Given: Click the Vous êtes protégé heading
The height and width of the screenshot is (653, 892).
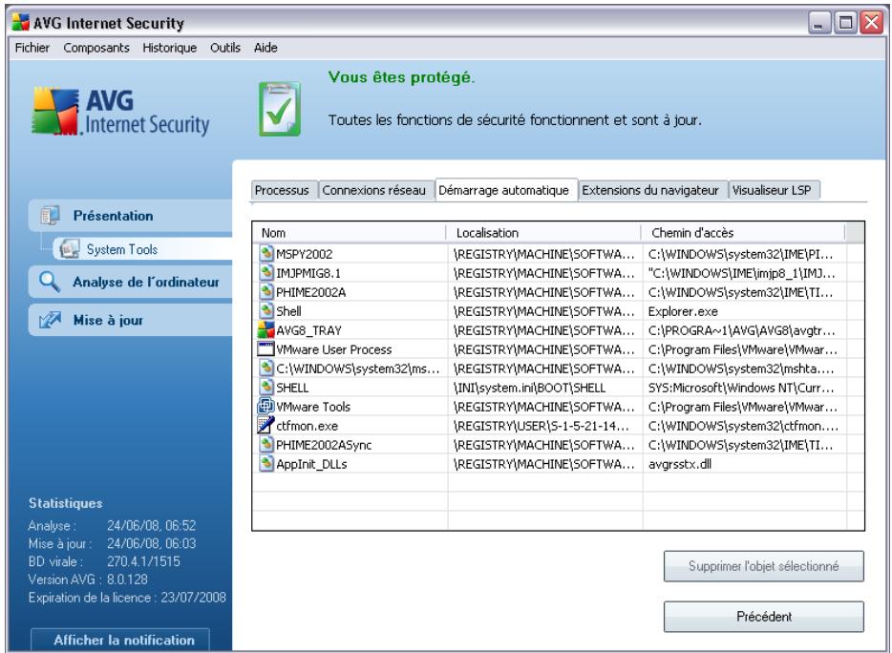Looking at the screenshot, I should click(x=402, y=77).
